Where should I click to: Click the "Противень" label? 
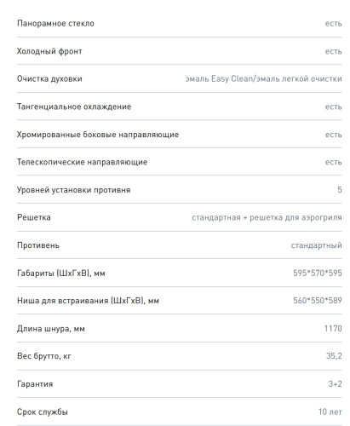(38, 245)
